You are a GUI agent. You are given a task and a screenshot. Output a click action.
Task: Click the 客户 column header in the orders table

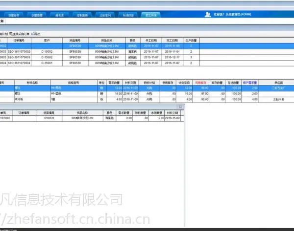click(47, 41)
